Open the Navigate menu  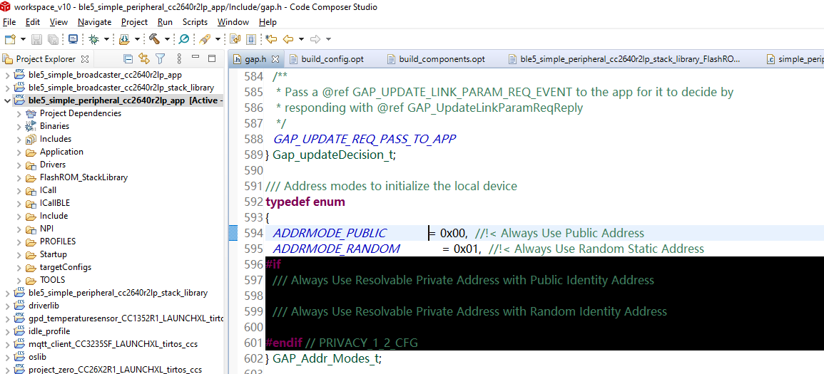point(95,22)
